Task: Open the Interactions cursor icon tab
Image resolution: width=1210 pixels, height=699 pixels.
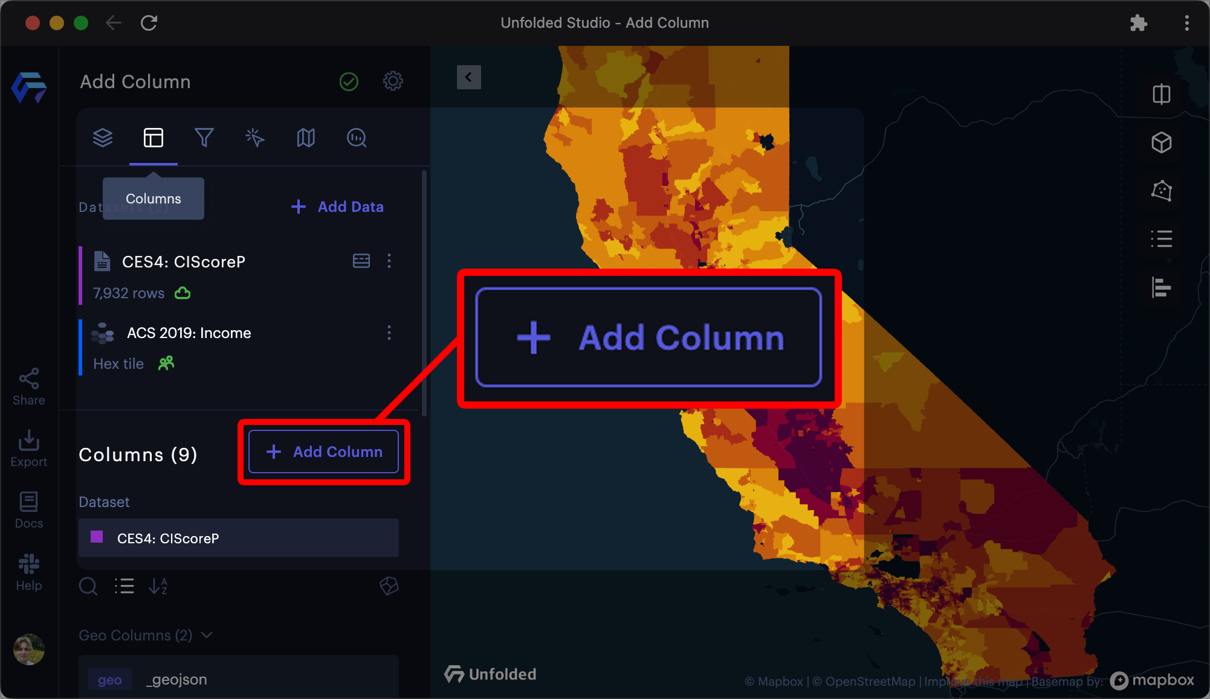Action: pos(255,138)
